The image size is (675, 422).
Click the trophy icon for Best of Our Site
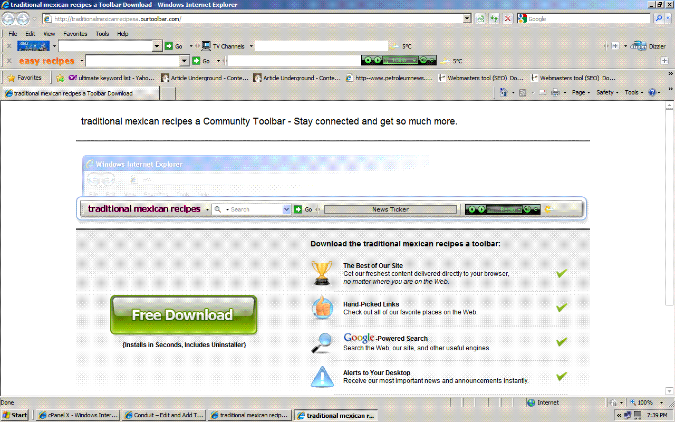[x=322, y=273]
